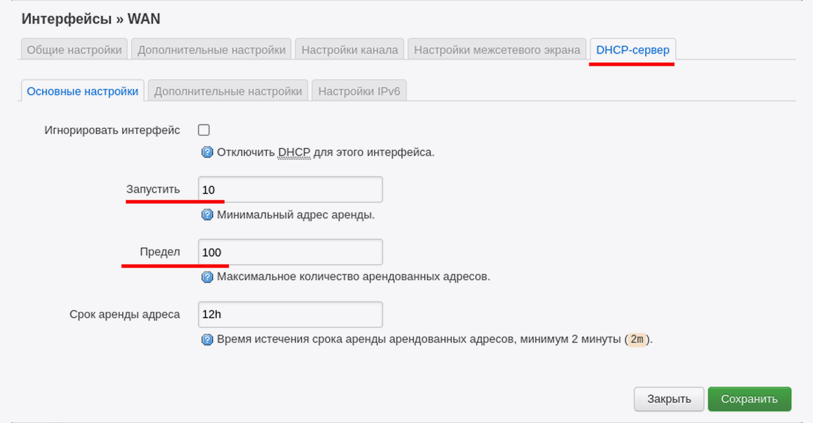This screenshot has height=423, width=813.
Task: Click help icon beside Время истечения hint
Action: coord(207,340)
